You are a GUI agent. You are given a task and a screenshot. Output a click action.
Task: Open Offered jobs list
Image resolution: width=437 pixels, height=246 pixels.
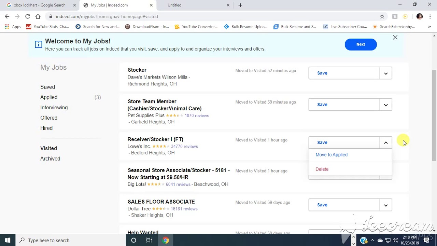[x=49, y=118]
